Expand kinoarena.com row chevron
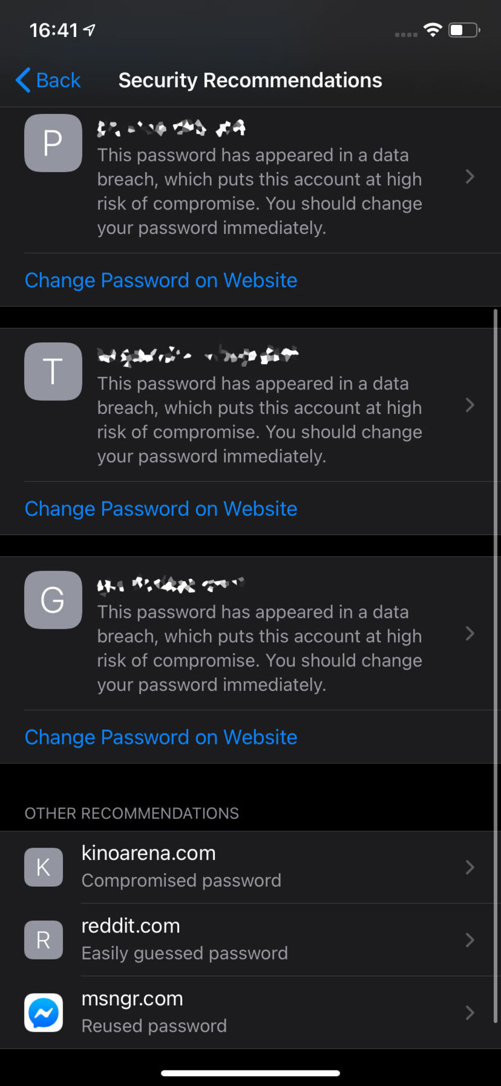Screen dimensions: 501x1086 point(470,867)
